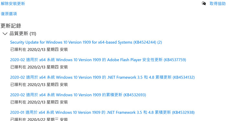The width and height of the screenshot is (233, 121).
Task: Open the 取得協助 help link
Action: [x=217, y=4]
